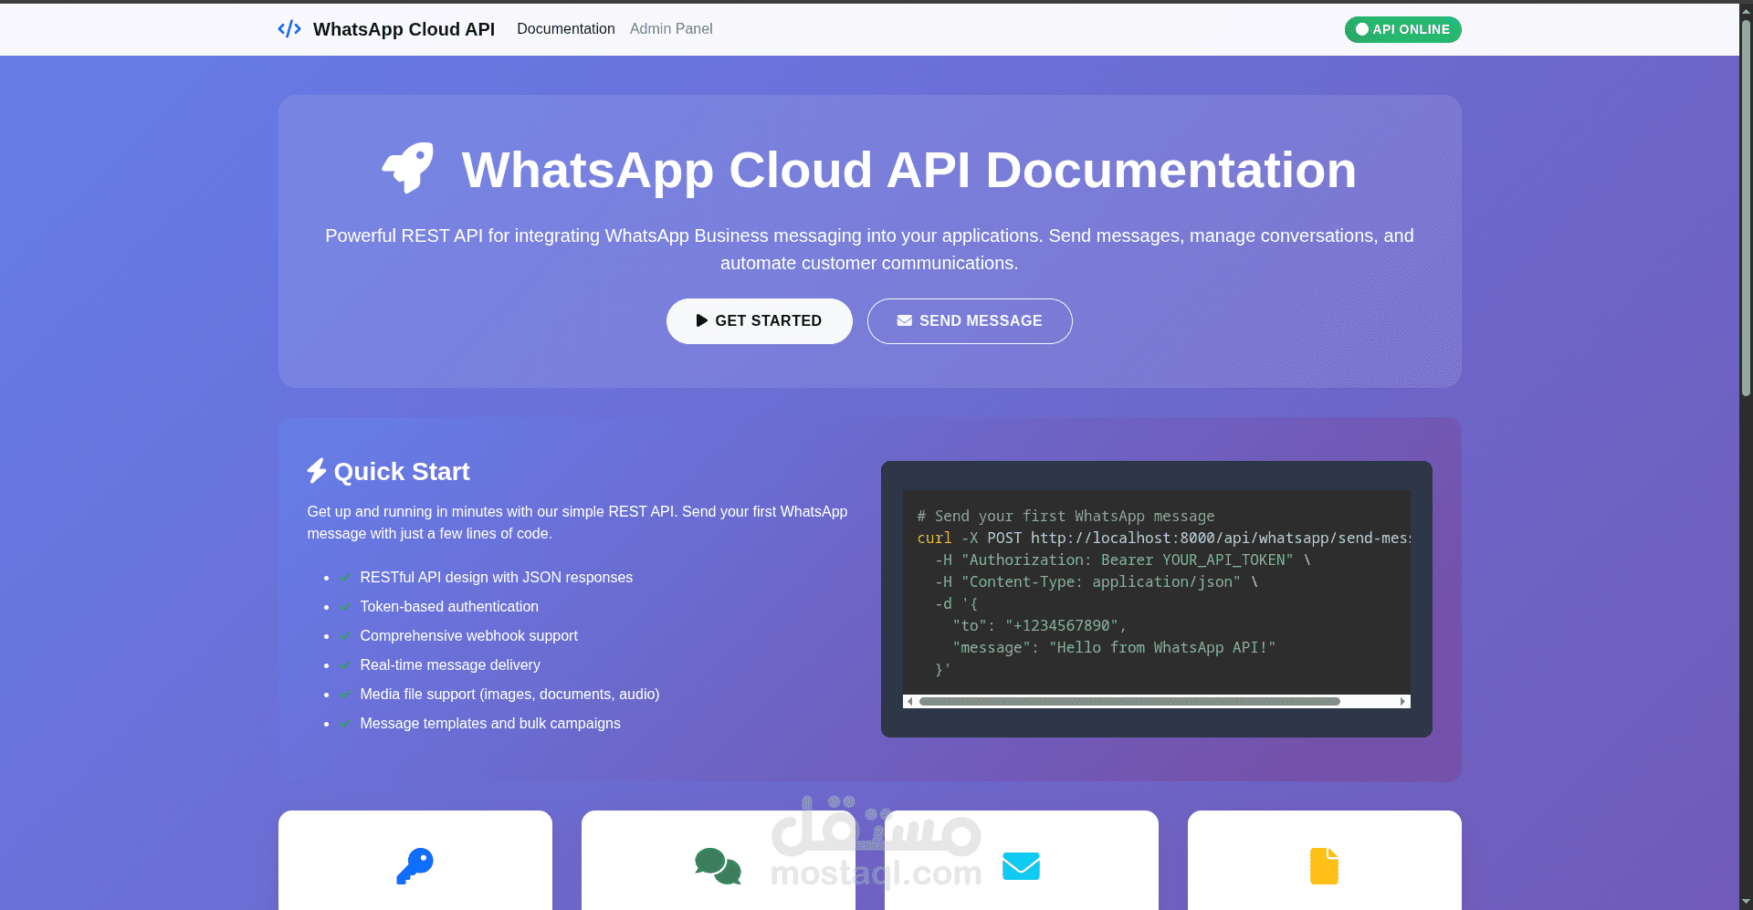Click the WhatsApp Cloud API Documentation headline
The height and width of the screenshot is (910, 1753).
pos(909,170)
